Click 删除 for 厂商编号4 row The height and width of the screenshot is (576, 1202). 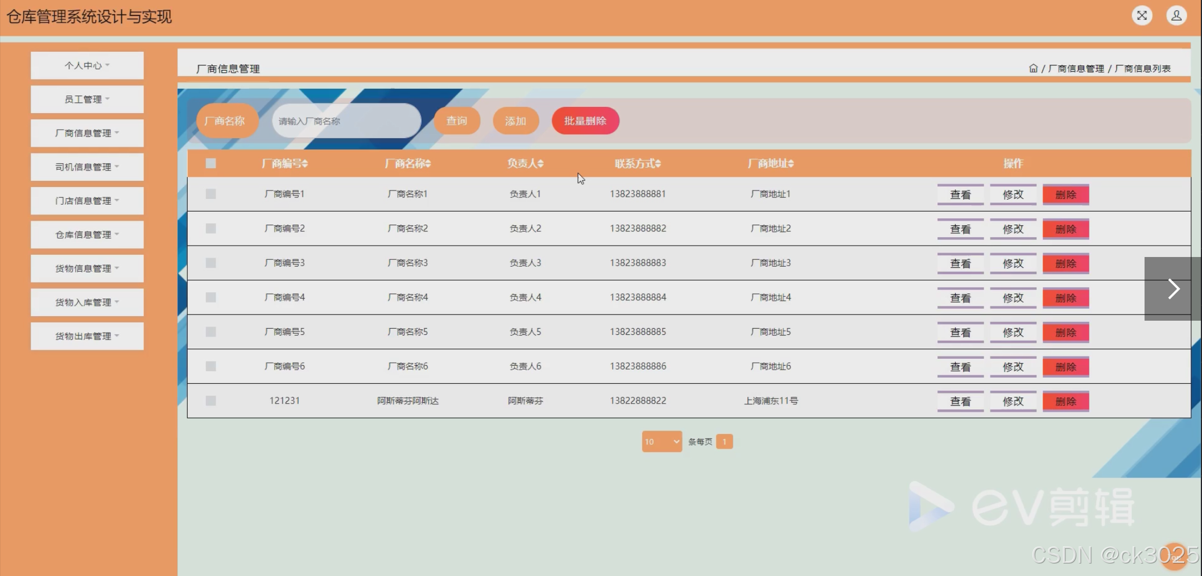click(x=1066, y=298)
